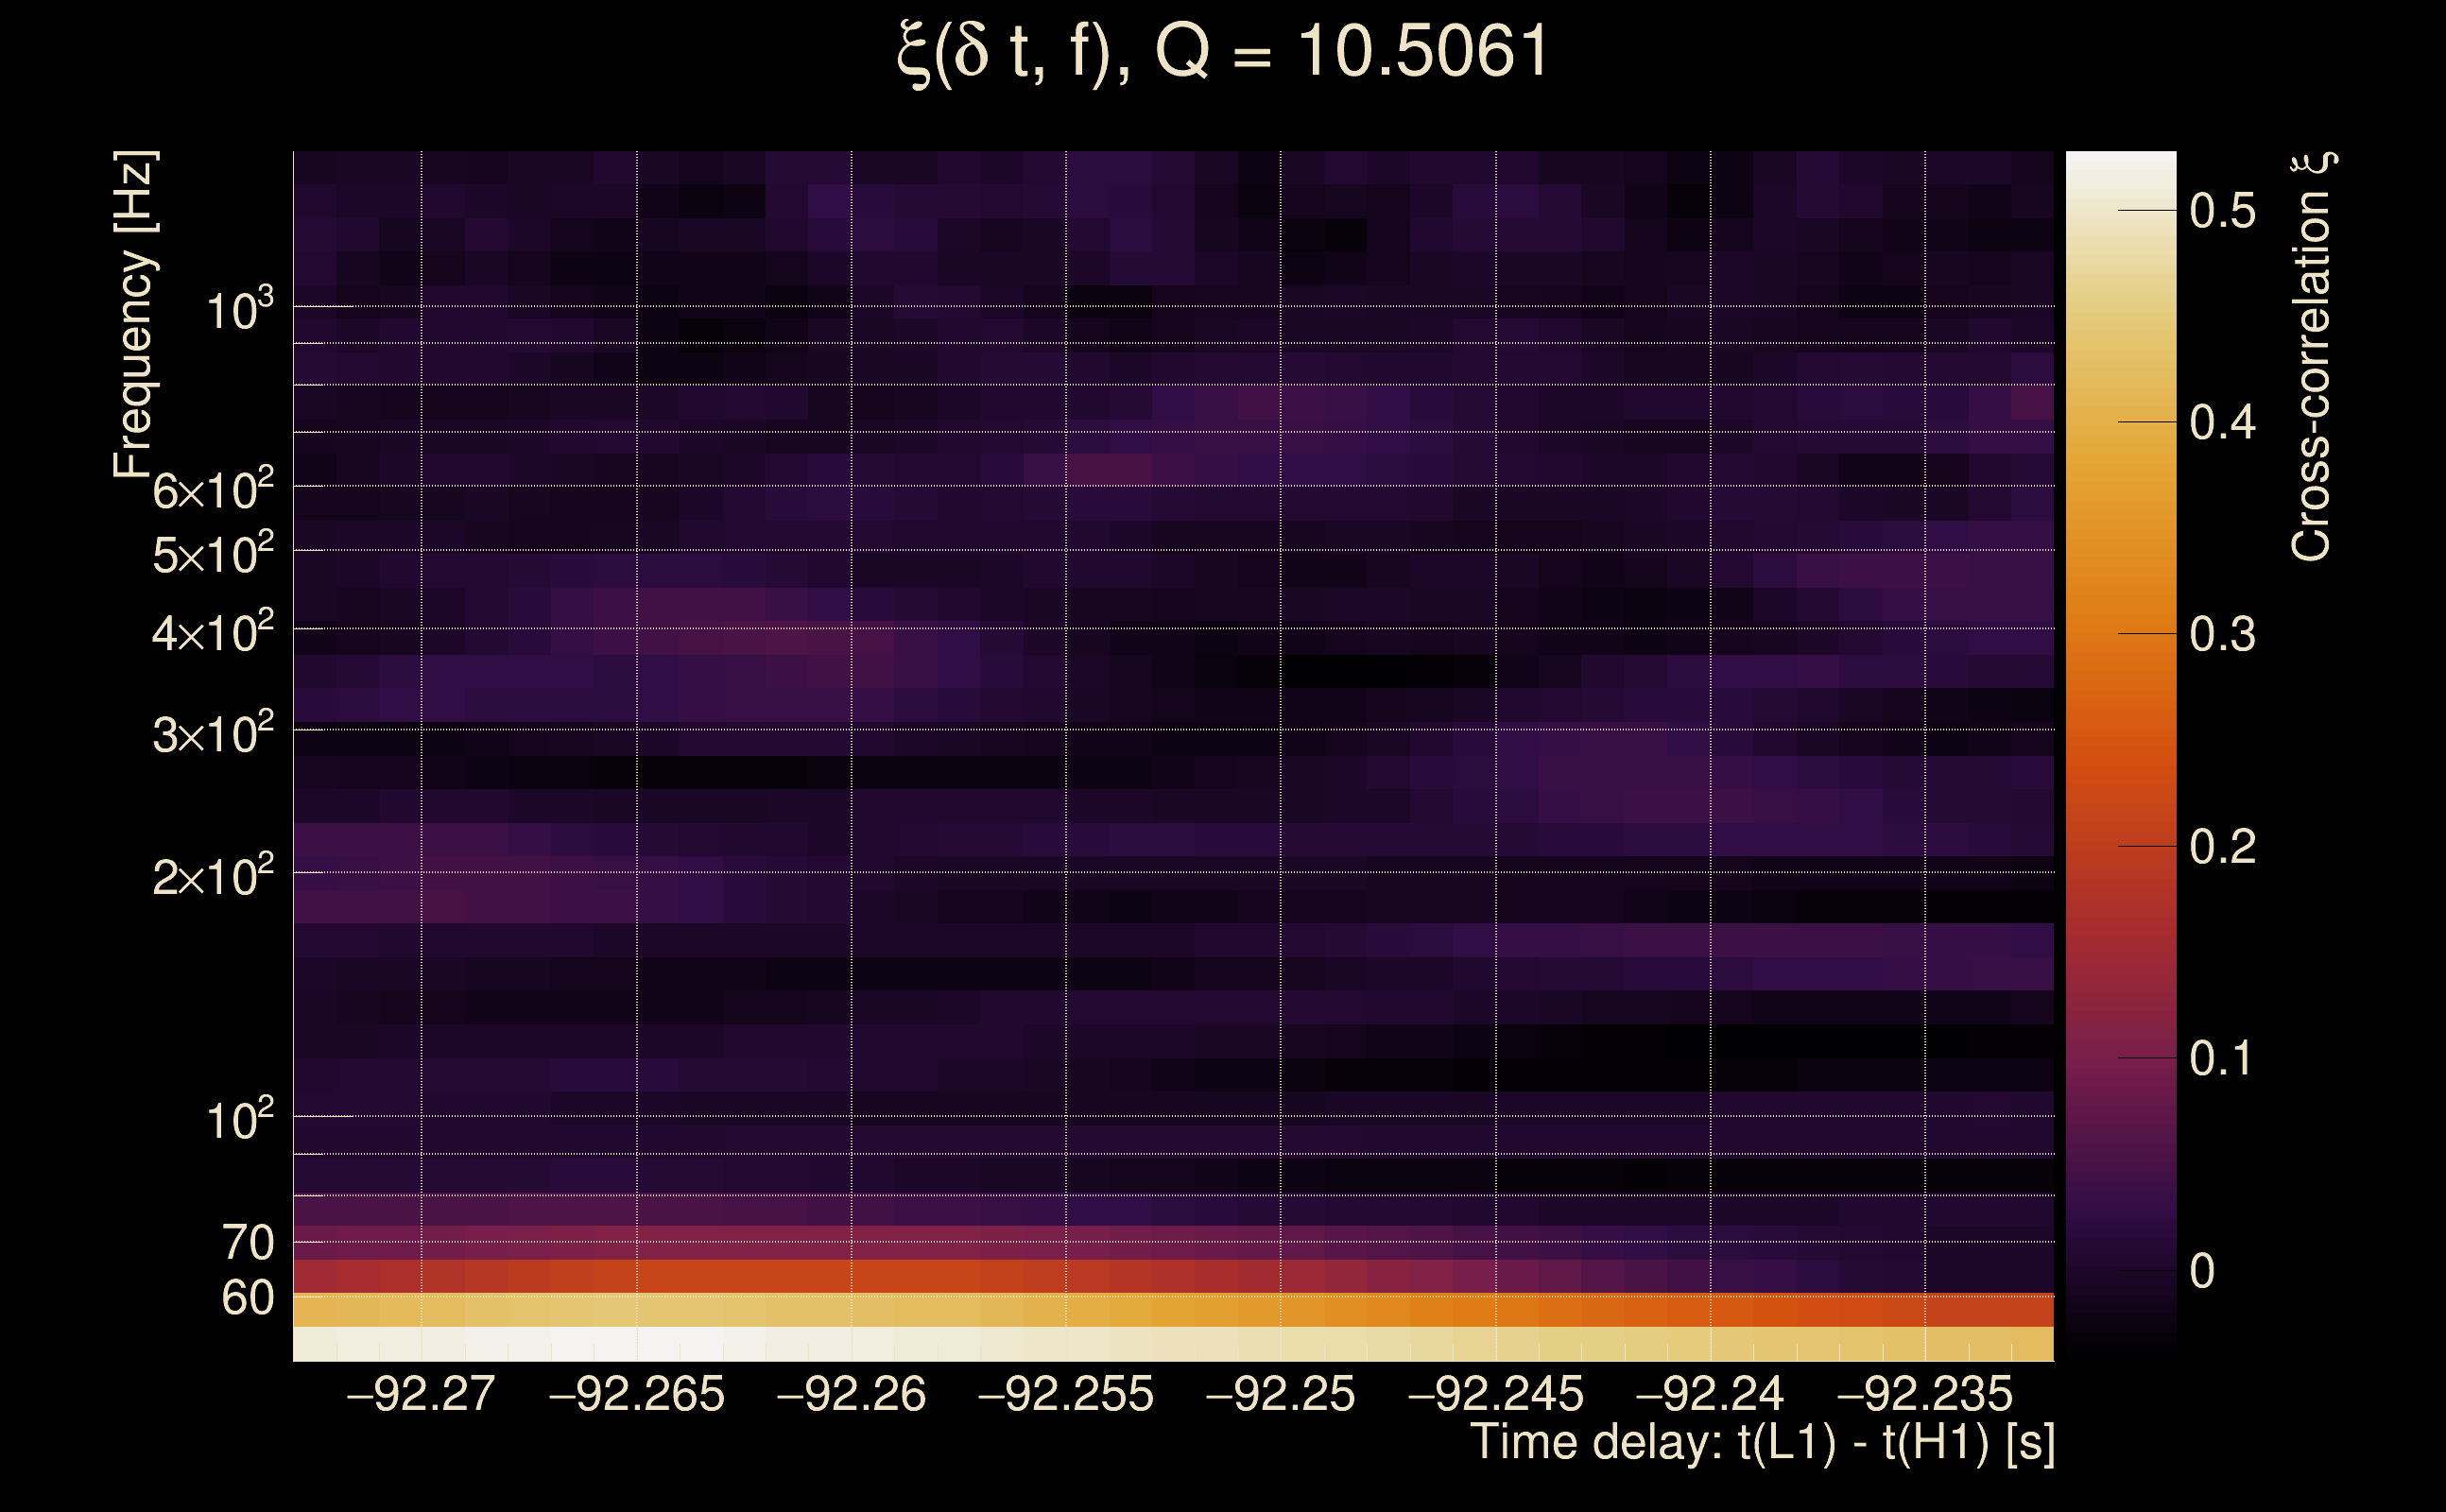Click the 0 tick label on colorbar

point(2202,1271)
